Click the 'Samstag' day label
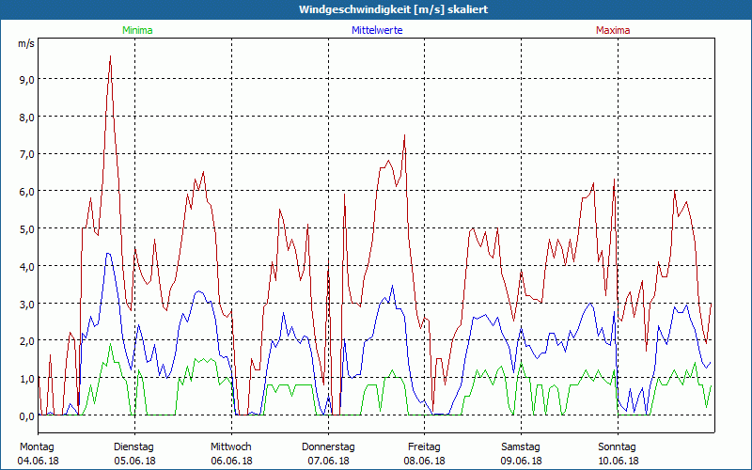This screenshot has width=752, height=470. coord(521,447)
